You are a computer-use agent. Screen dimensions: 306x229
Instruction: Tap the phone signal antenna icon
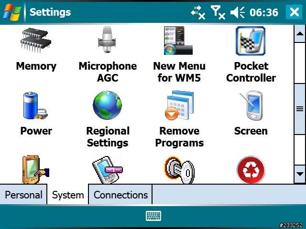(218, 12)
